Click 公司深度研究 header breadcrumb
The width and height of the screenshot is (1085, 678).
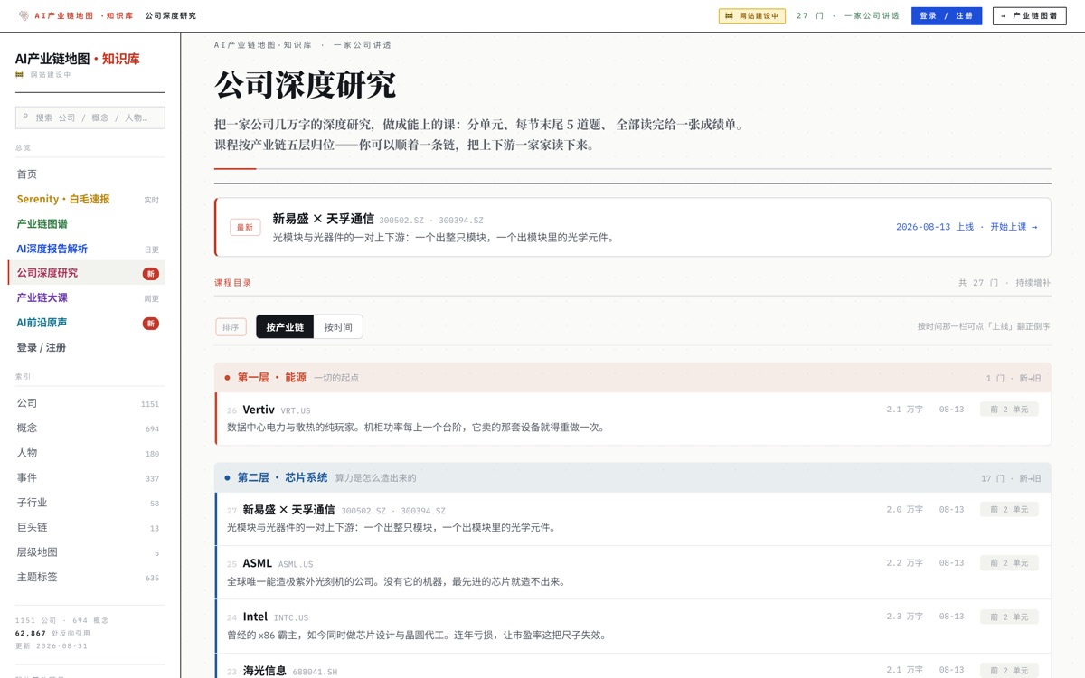[x=171, y=15]
